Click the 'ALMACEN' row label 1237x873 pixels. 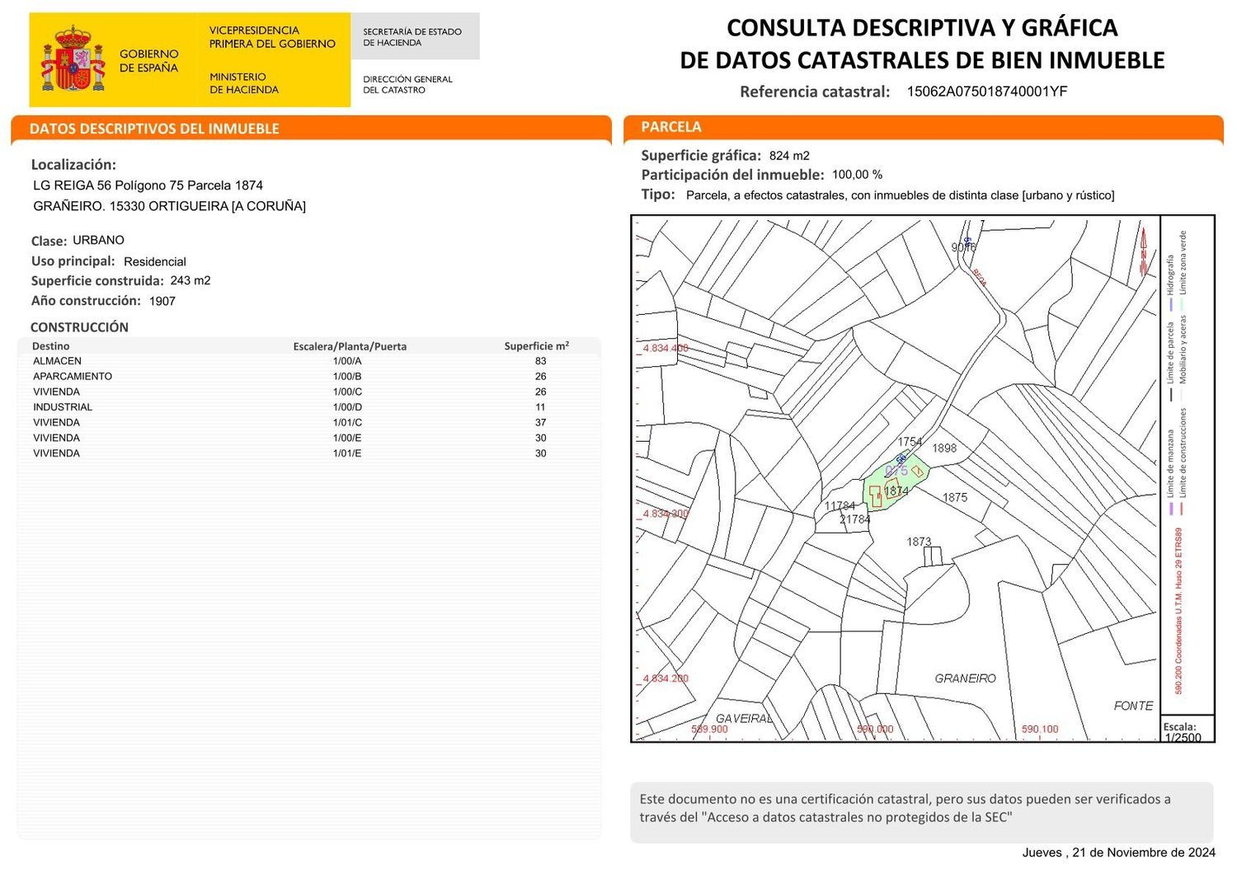click(57, 361)
